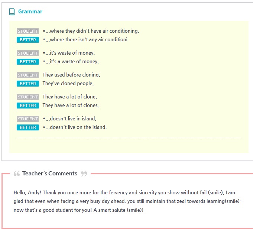Click the BETTER badge beside "it's a waste of money"
The height and width of the screenshot is (230, 253).
click(x=28, y=62)
